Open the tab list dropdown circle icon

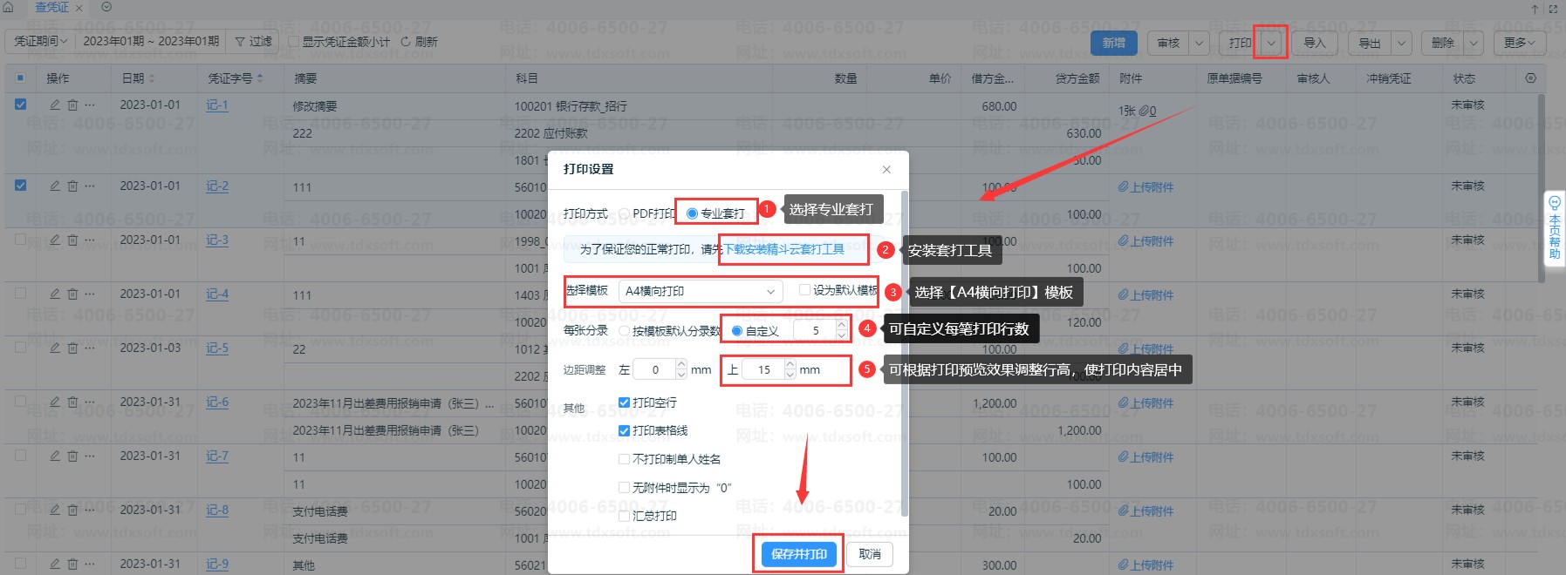coord(106,7)
